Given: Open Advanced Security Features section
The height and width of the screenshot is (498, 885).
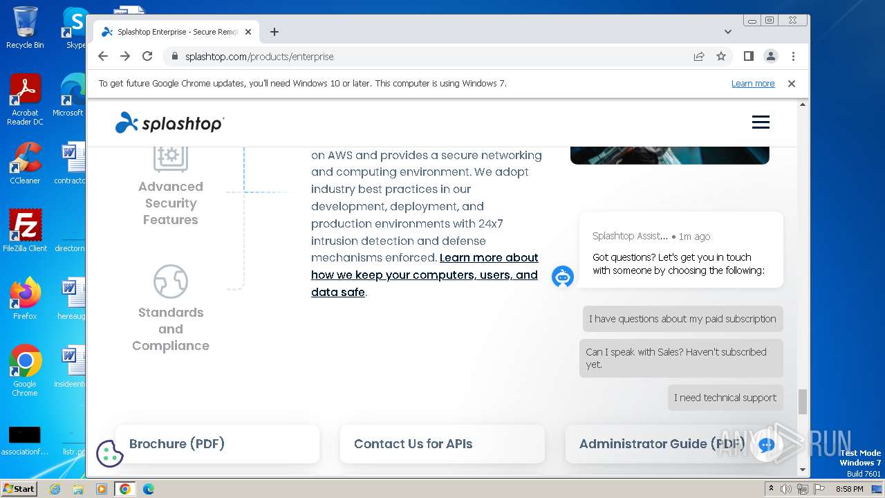Looking at the screenshot, I should coord(171,203).
